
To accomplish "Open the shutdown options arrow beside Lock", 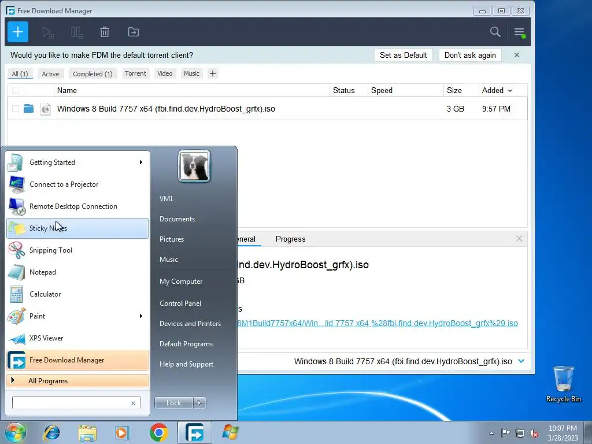I will [x=199, y=403].
